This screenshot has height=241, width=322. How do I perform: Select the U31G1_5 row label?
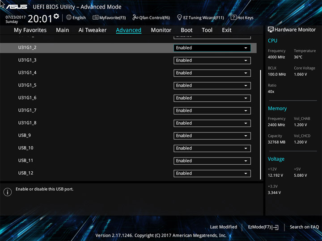pyautogui.click(x=27, y=85)
